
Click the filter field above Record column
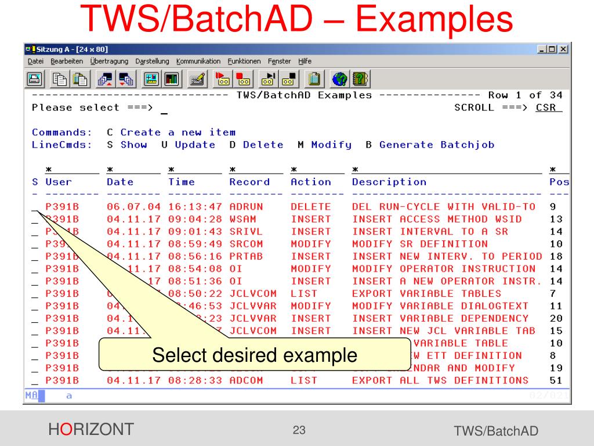(x=256, y=170)
